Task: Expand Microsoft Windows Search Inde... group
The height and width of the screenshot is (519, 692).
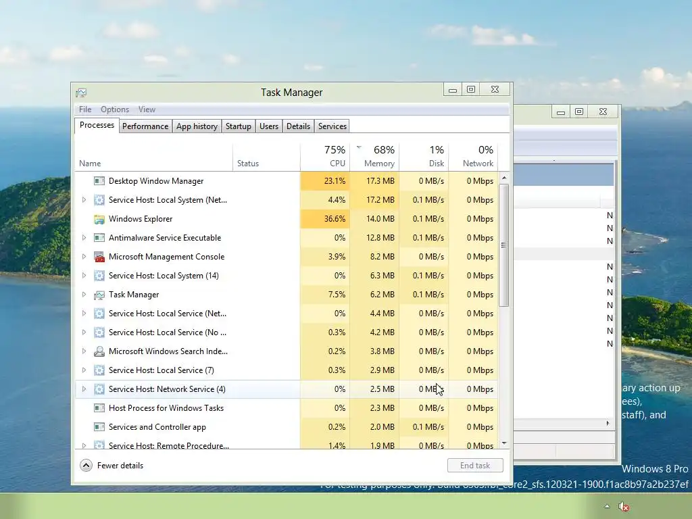Action: coord(84,351)
